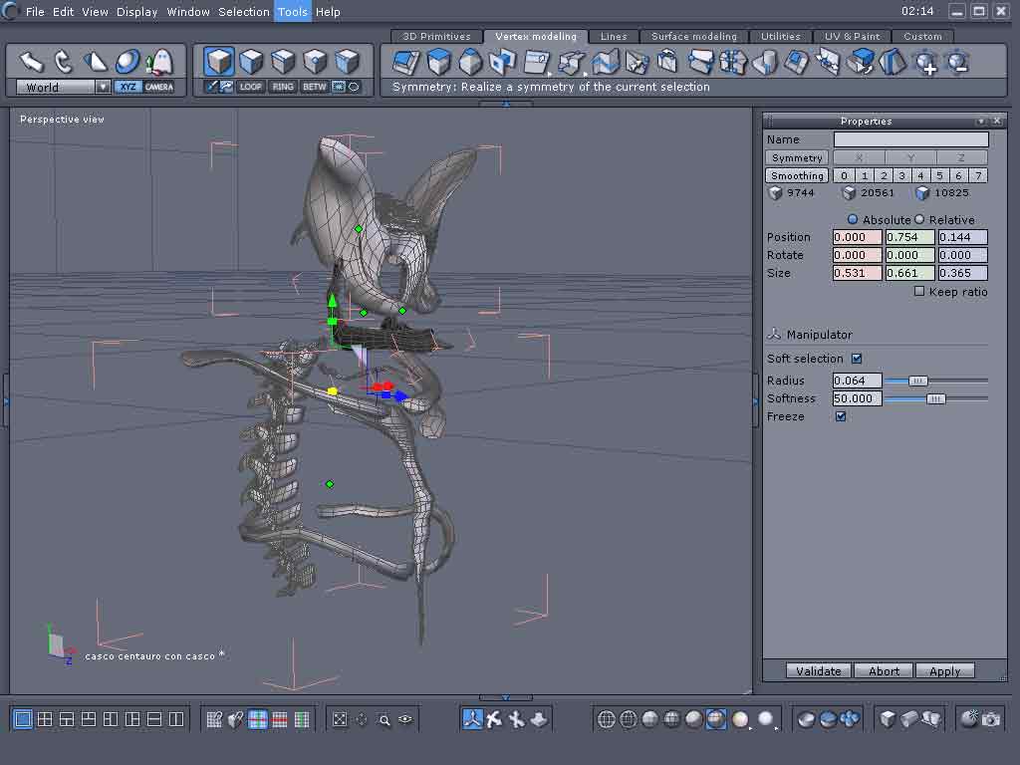Open the Display menu

[136, 12]
